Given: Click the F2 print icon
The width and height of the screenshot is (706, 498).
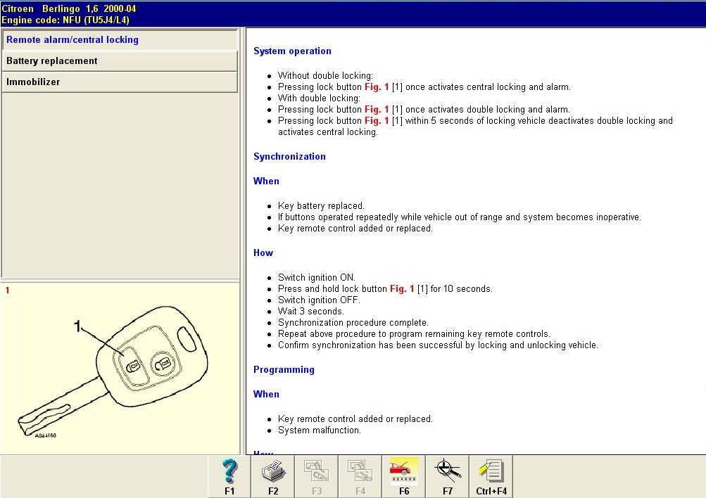Looking at the screenshot, I should click(273, 476).
